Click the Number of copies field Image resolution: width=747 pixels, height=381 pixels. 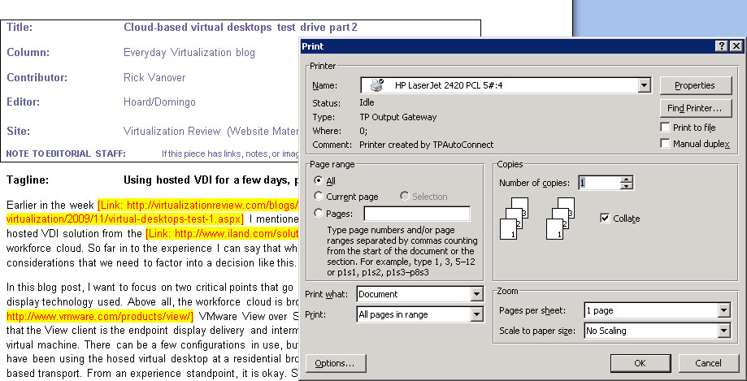(x=600, y=183)
